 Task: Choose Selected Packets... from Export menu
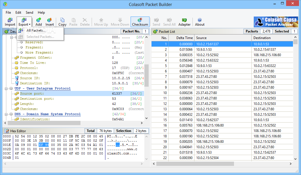tap(40, 37)
